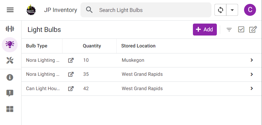The width and height of the screenshot is (262, 125).
Task: Select the Light Bulbs sidebar icon
Action: pyautogui.click(x=10, y=45)
